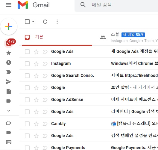Select checkbox for Cambly mail

tap(27, 124)
